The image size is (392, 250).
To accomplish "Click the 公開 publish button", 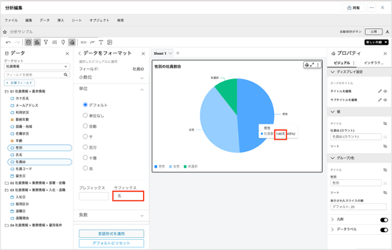I will (x=373, y=32).
